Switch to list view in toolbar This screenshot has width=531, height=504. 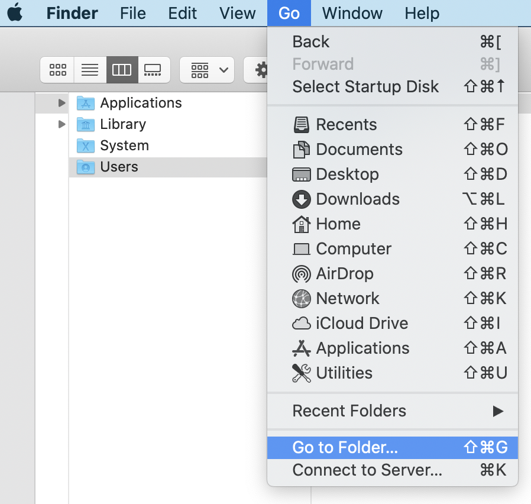coord(90,70)
